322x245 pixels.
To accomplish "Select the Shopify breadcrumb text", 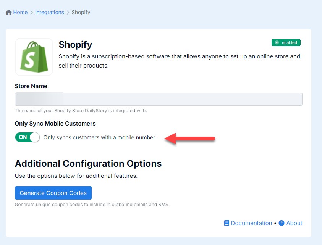I will [81, 12].
